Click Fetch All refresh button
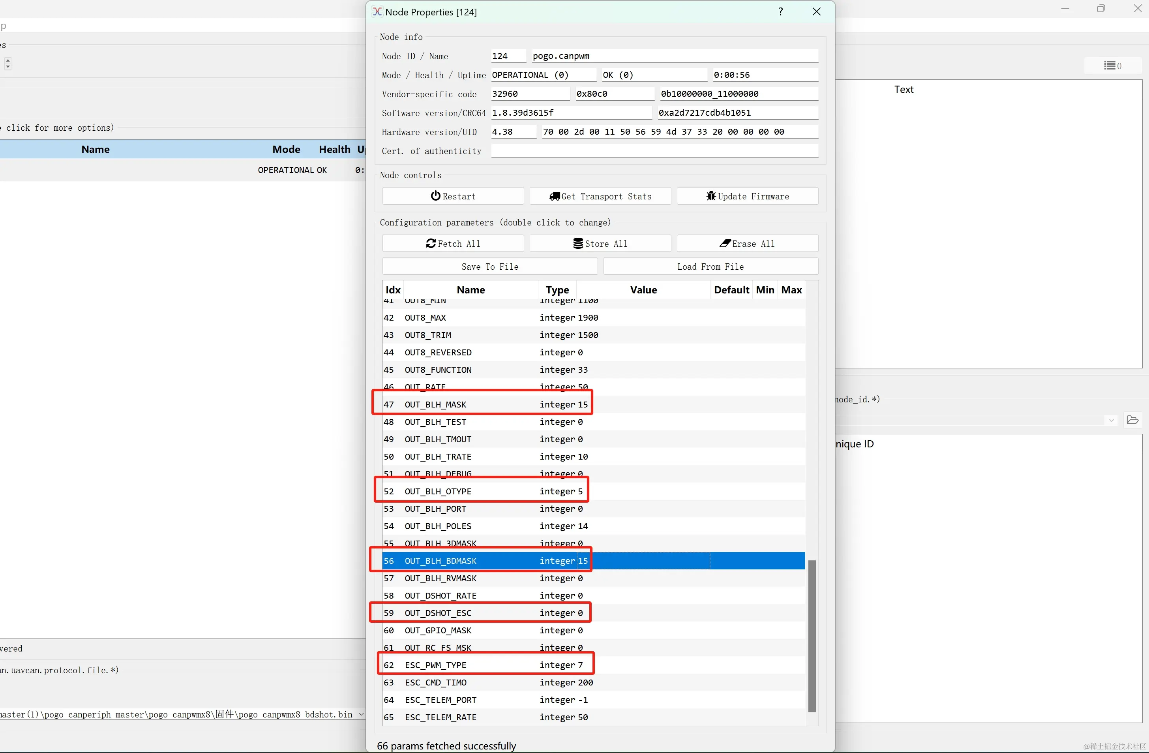Image resolution: width=1149 pixels, height=753 pixels. coord(452,244)
